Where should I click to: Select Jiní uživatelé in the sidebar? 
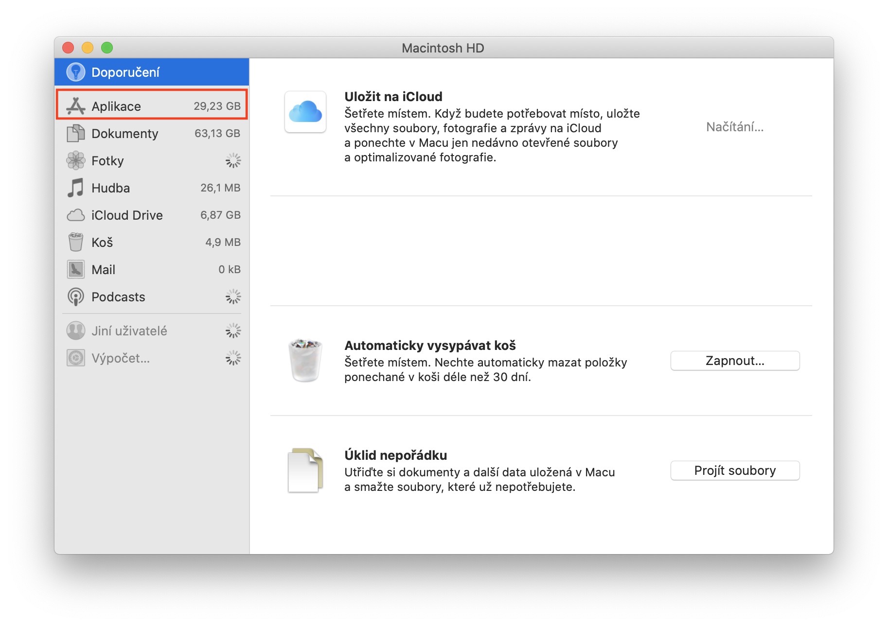click(129, 330)
